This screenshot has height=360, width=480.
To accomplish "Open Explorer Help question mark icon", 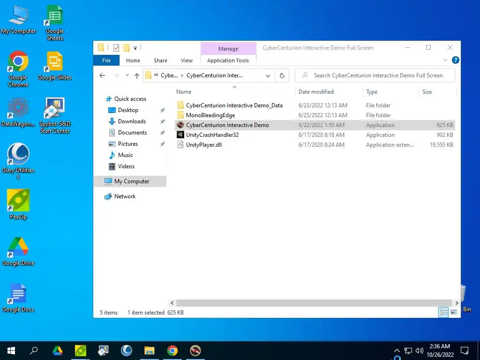I will [455, 60].
